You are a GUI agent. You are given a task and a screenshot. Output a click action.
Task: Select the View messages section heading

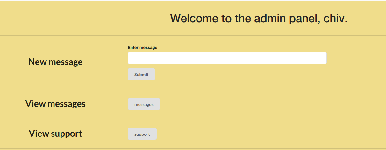55,104
